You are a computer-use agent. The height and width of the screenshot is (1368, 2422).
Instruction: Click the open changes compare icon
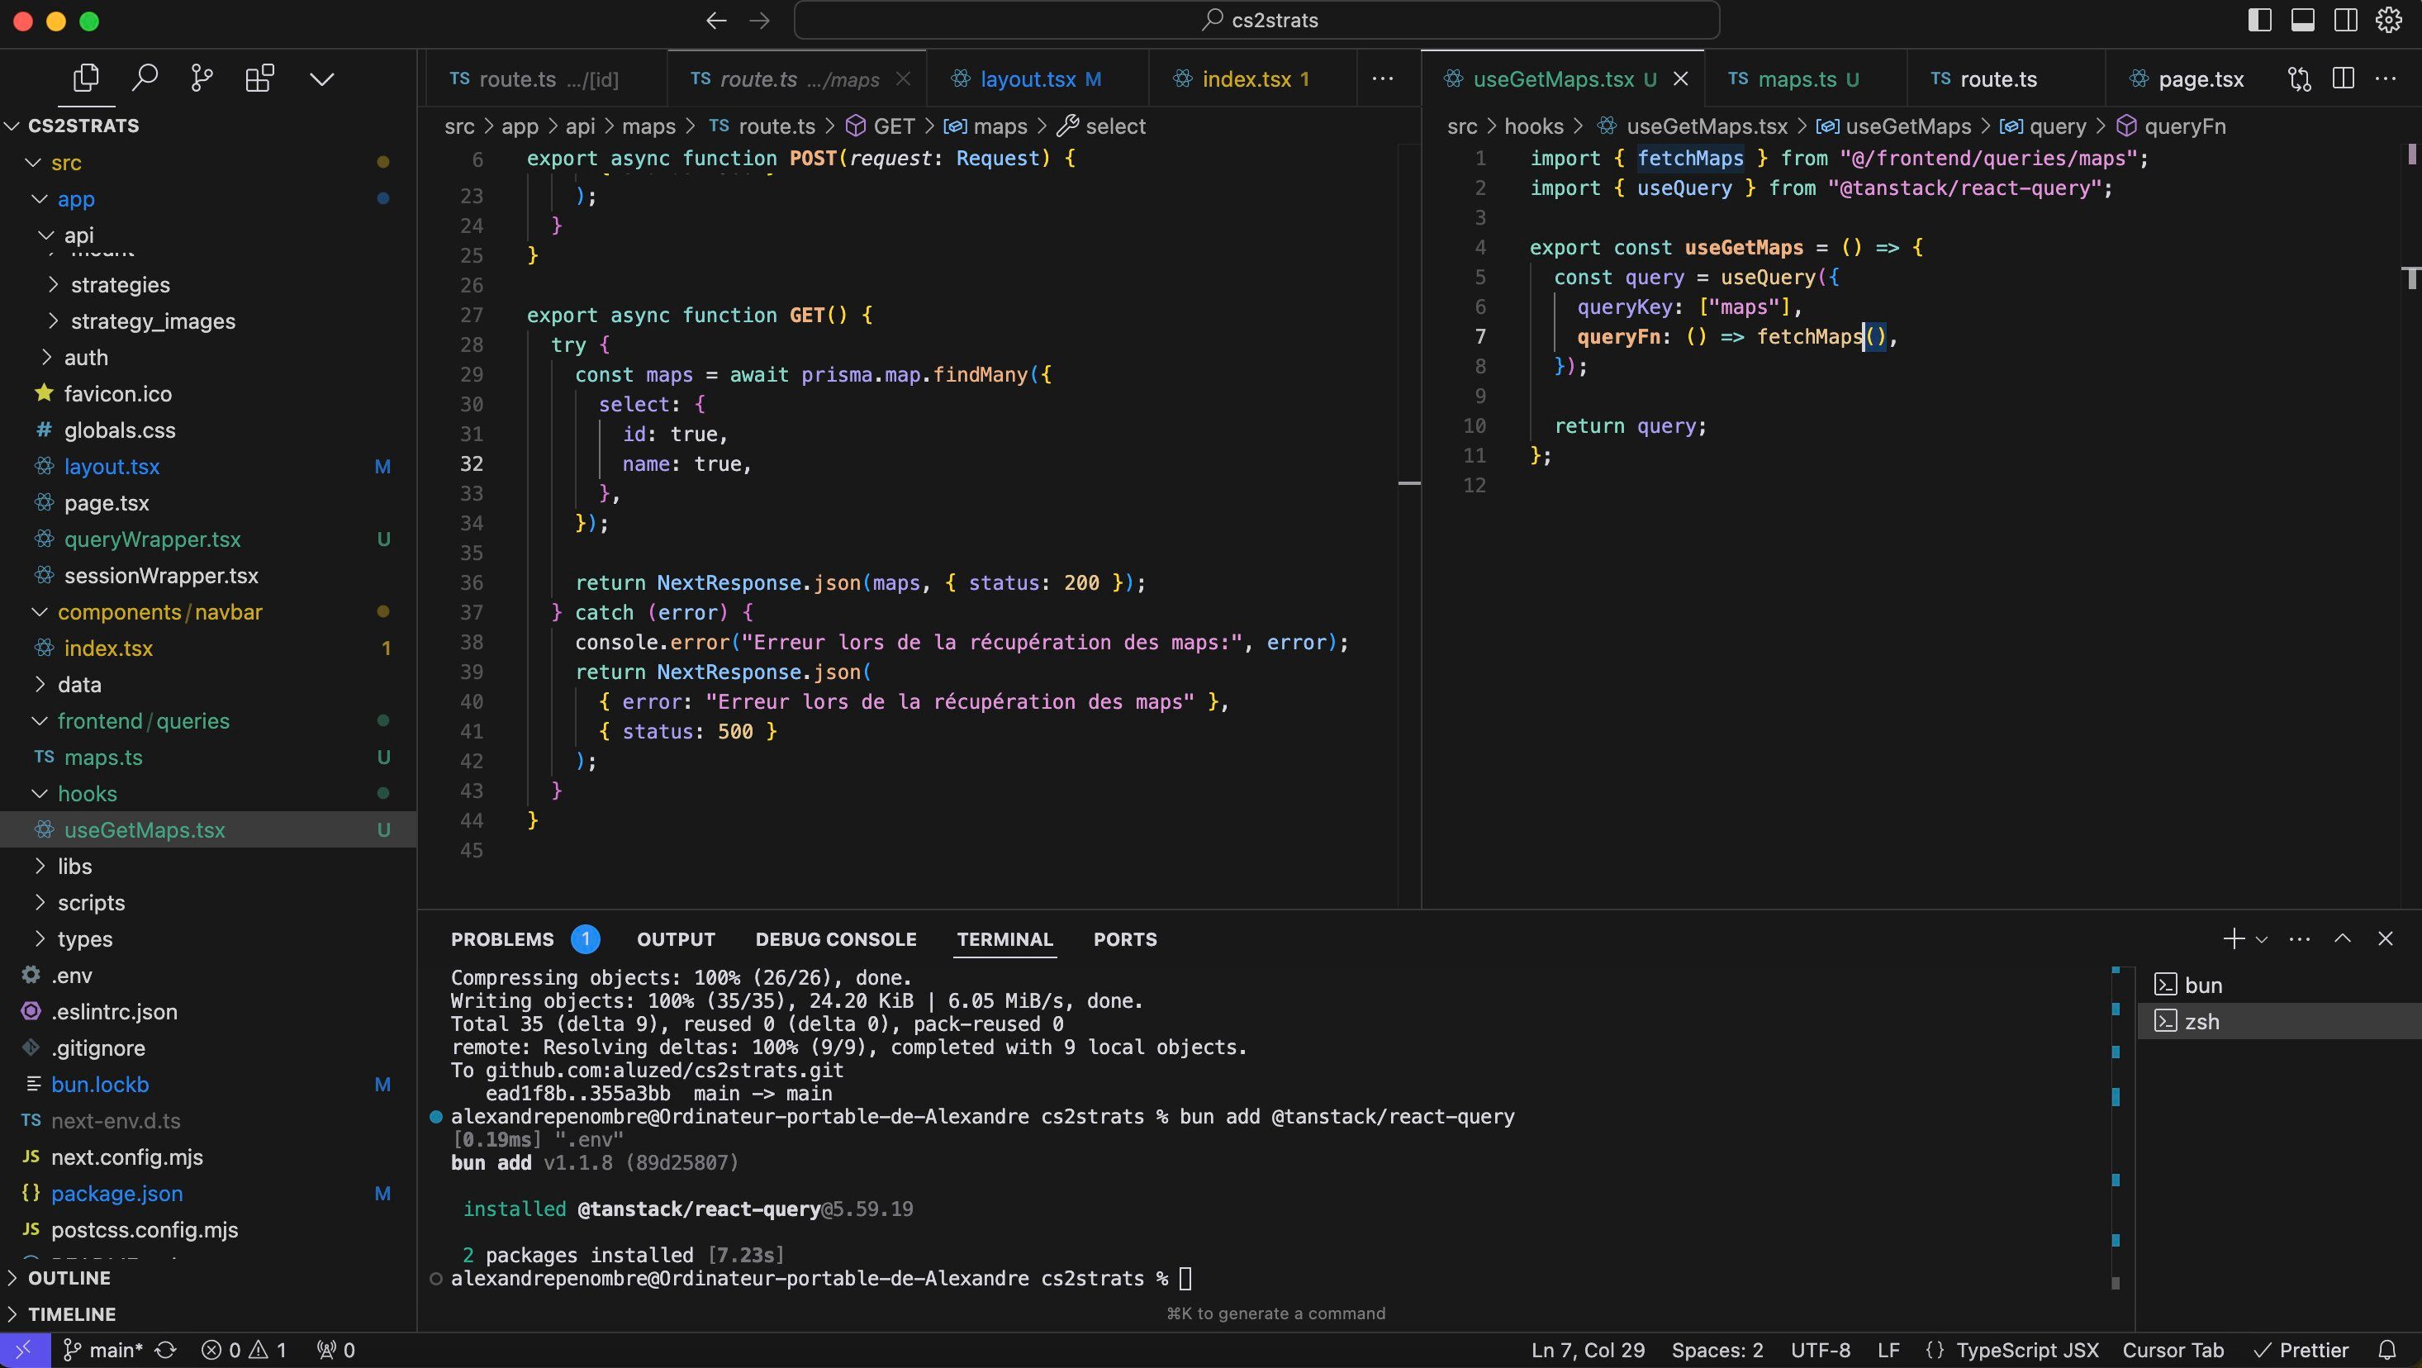point(2300,79)
